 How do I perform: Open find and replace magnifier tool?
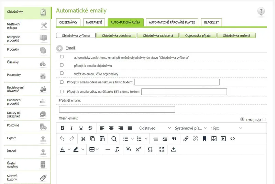coord(114,139)
